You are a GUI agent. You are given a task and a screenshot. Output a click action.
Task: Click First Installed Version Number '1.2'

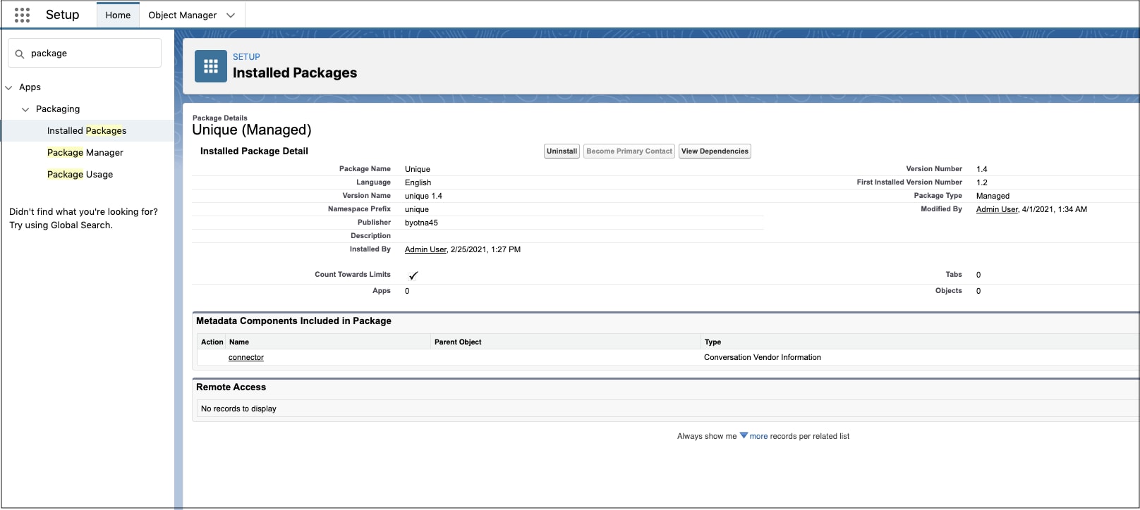pyautogui.click(x=982, y=183)
